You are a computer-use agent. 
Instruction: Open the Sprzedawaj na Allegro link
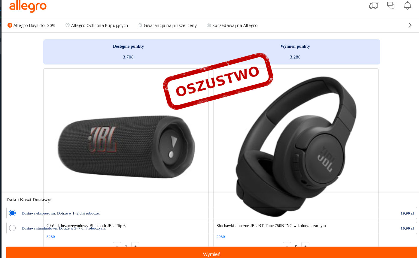tap(235, 25)
